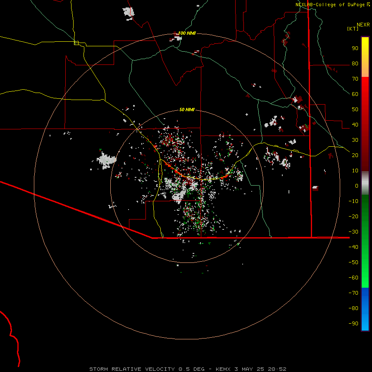The image size is (372, 372).
Task: Click the -80 value on the velocity scale
Action: tap(353, 308)
